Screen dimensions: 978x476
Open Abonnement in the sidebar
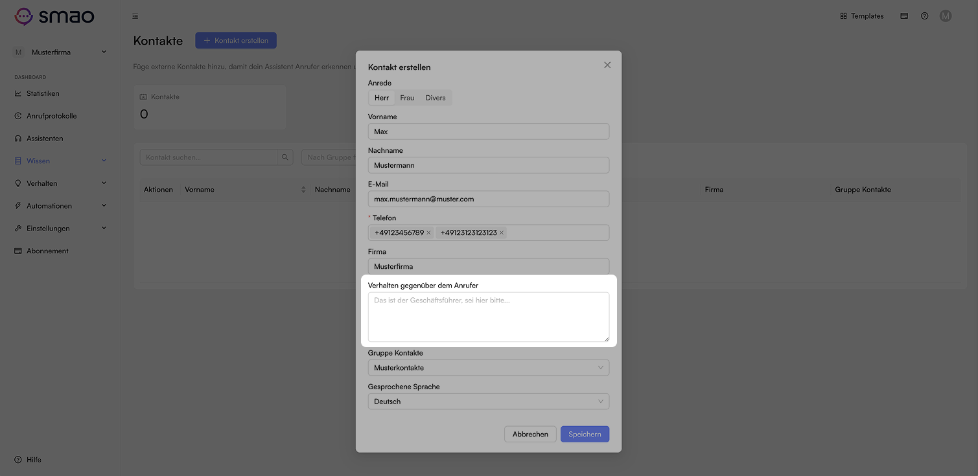(47, 251)
